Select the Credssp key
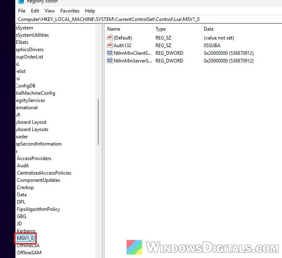This screenshot has width=282, height=258. pos(25,187)
